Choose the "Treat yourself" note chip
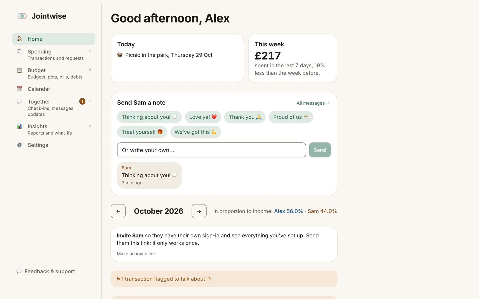This screenshot has width=479, height=299. pyautogui.click(x=142, y=132)
